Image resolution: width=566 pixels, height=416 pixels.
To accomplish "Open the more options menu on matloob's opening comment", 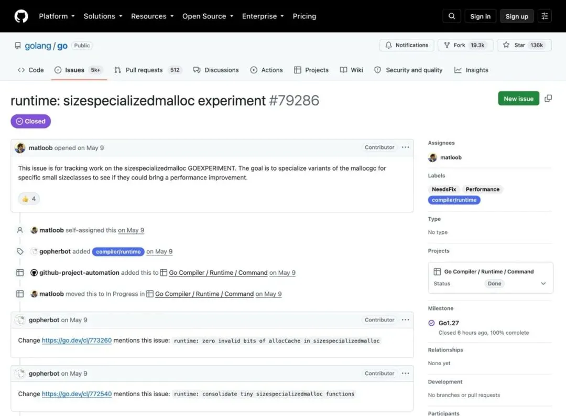I will (405, 147).
